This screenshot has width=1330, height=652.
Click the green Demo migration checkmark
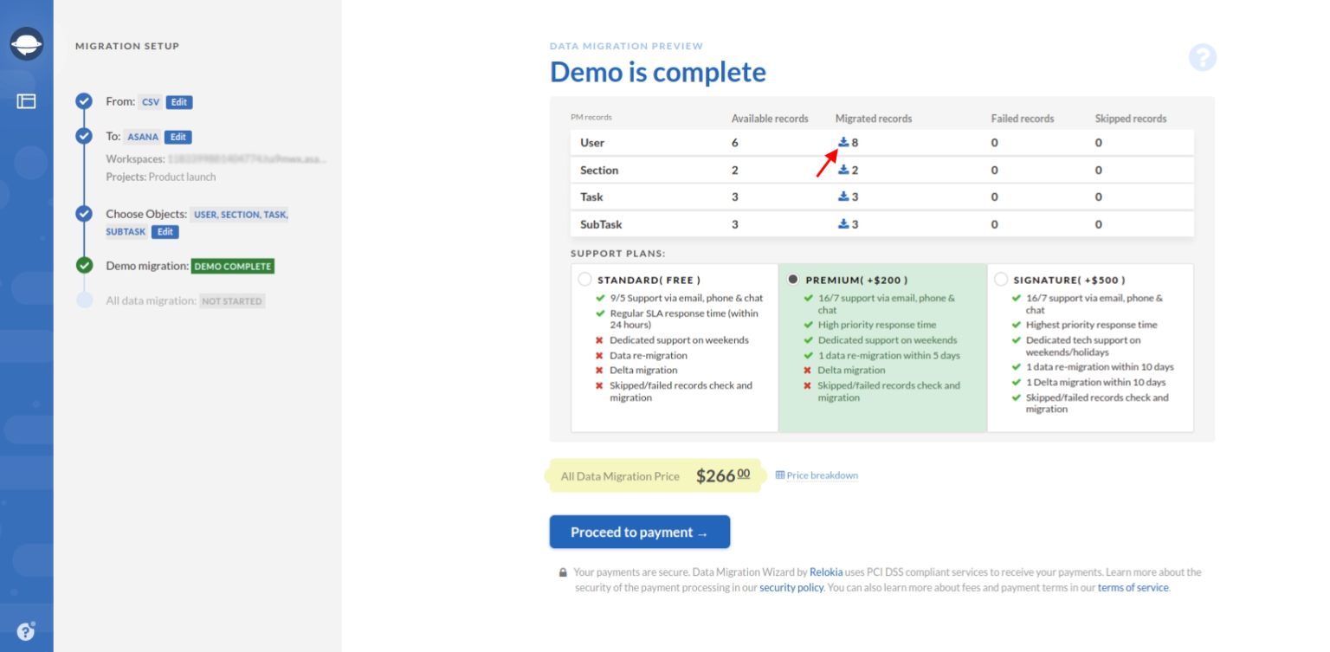pyautogui.click(x=83, y=266)
